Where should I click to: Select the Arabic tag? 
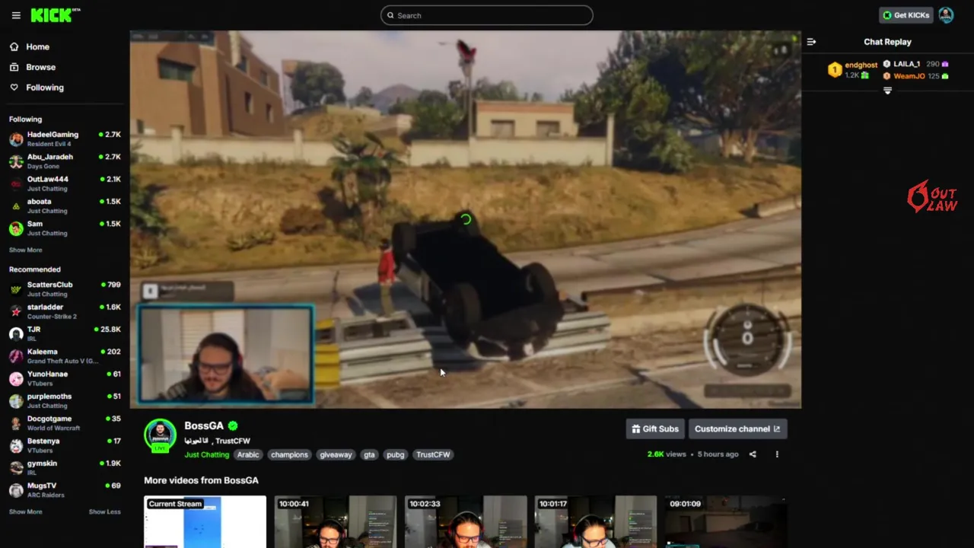(248, 455)
